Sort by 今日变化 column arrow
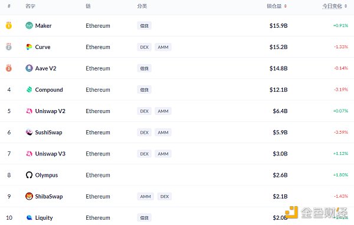 tap(346, 6)
